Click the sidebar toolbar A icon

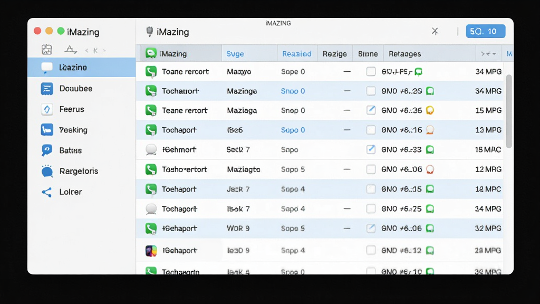(70, 50)
